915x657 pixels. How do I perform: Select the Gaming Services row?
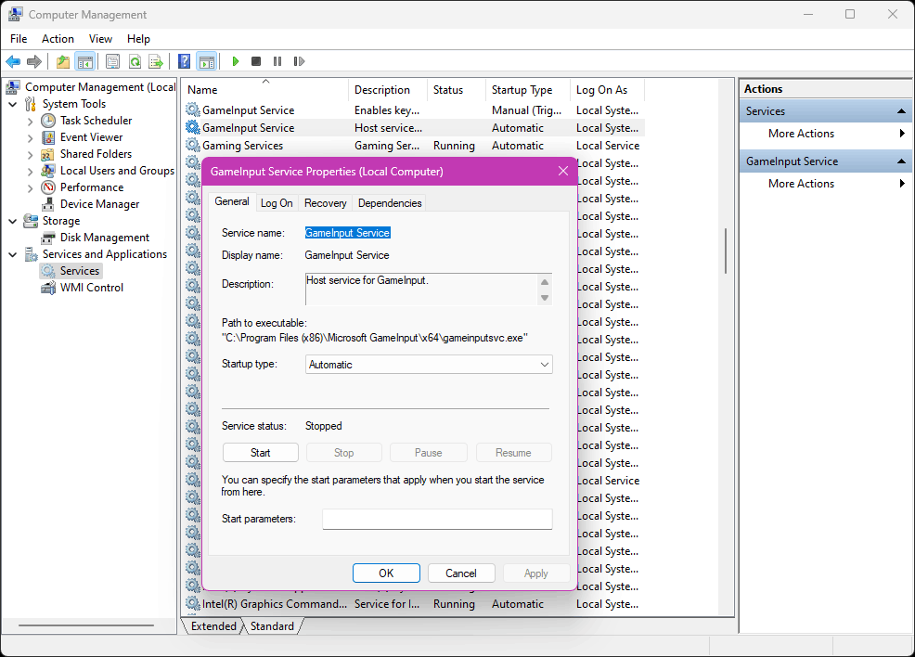tap(414, 146)
